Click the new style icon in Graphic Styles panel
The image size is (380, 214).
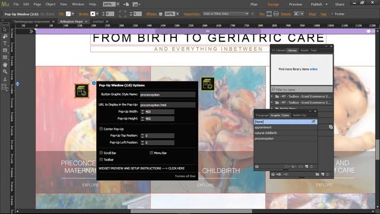(306, 166)
